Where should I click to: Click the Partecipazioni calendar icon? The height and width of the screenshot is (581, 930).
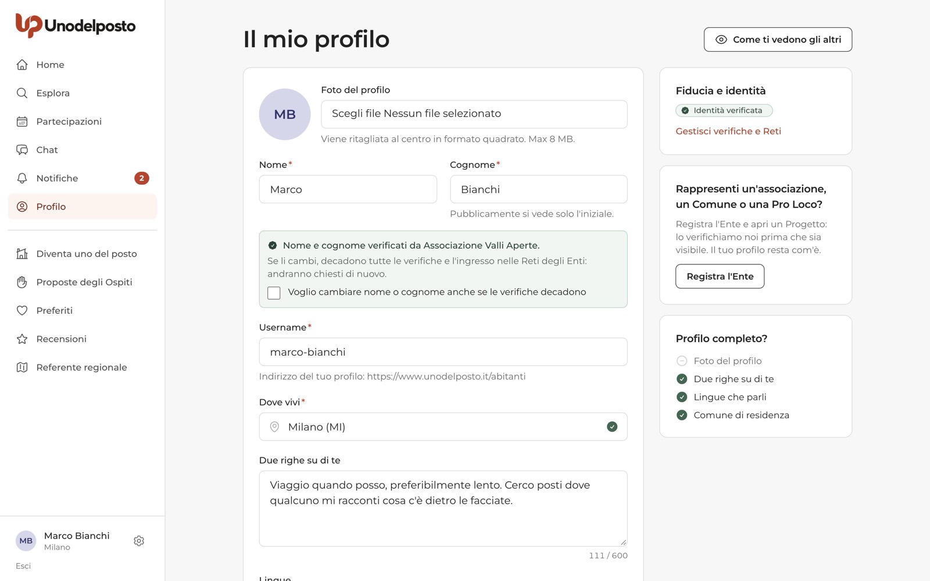(22, 121)
